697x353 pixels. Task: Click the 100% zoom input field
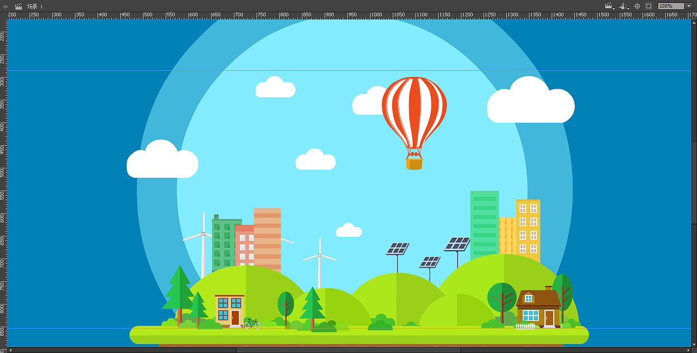tap(671, 6)
